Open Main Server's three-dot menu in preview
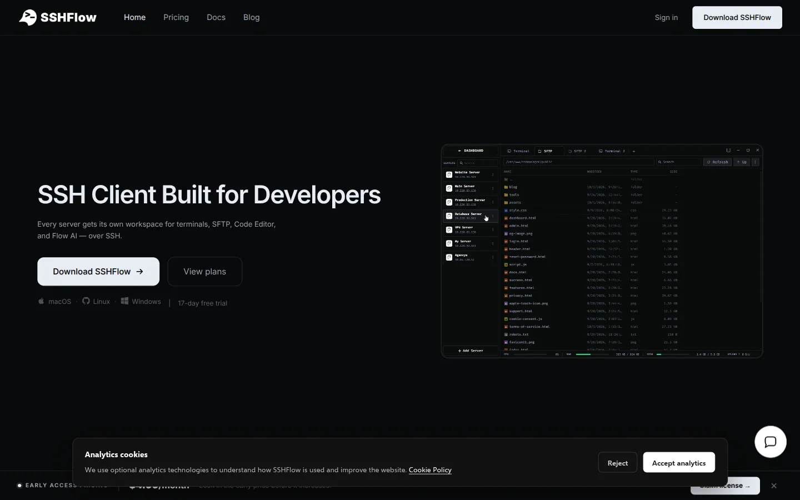Image resolution: width=800 pixels, height=500 pixels. tap(493, 188)
